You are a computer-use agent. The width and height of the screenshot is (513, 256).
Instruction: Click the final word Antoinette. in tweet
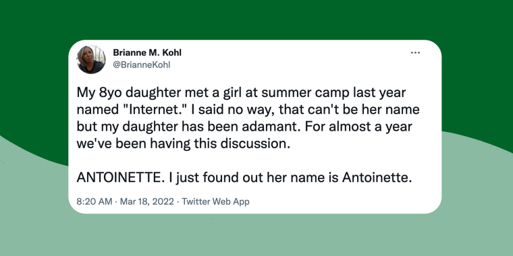pos(377,178)
